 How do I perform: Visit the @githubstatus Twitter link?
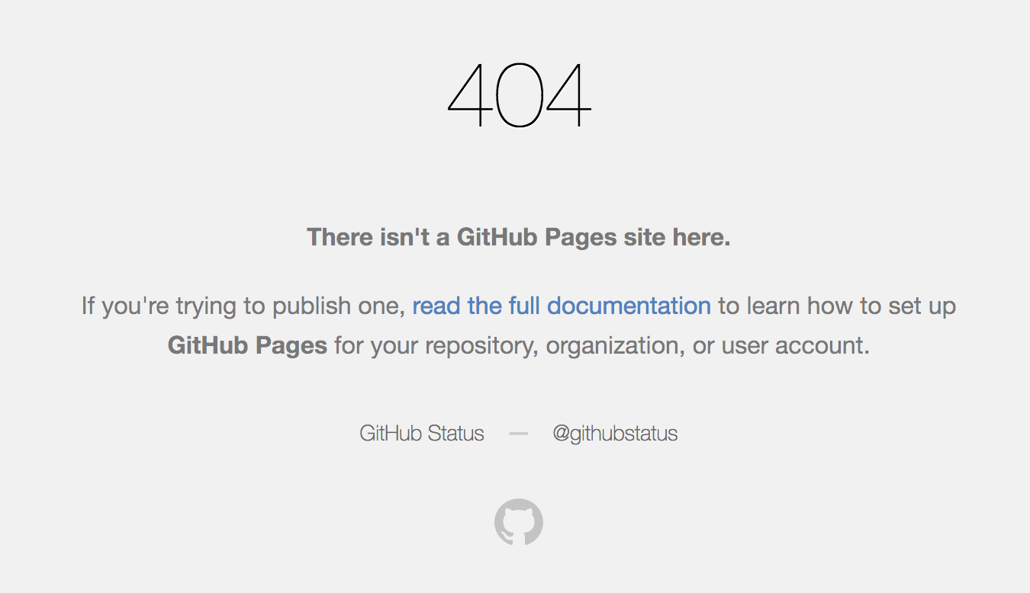click(615, 433)
